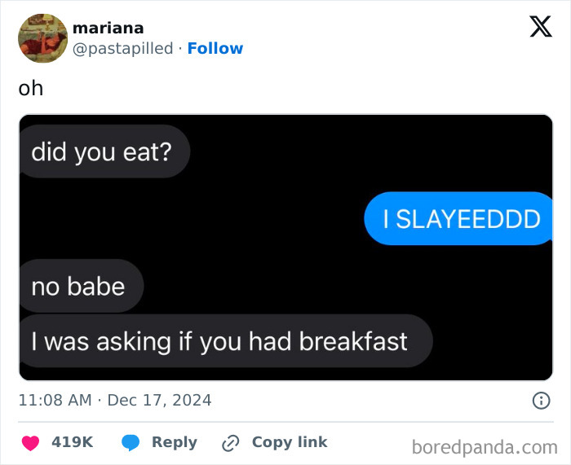Click the blue "I SLAYEEDDD" message bubble

click(x=461, y=218)
